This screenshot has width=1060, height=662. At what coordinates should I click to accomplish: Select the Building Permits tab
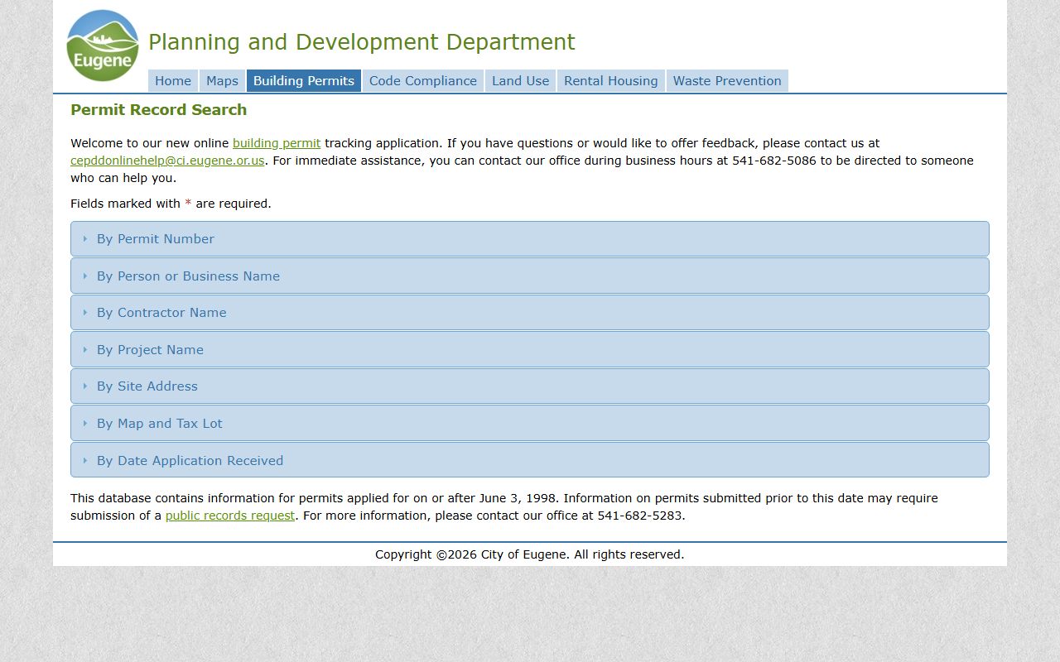[304, 81]
